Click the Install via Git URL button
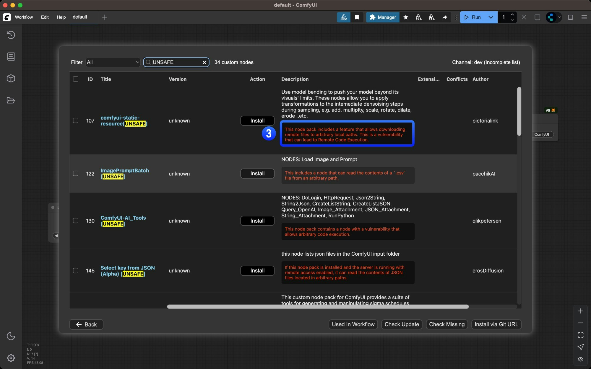The width and height of the screenshot is (591, 369). point(496,324)
